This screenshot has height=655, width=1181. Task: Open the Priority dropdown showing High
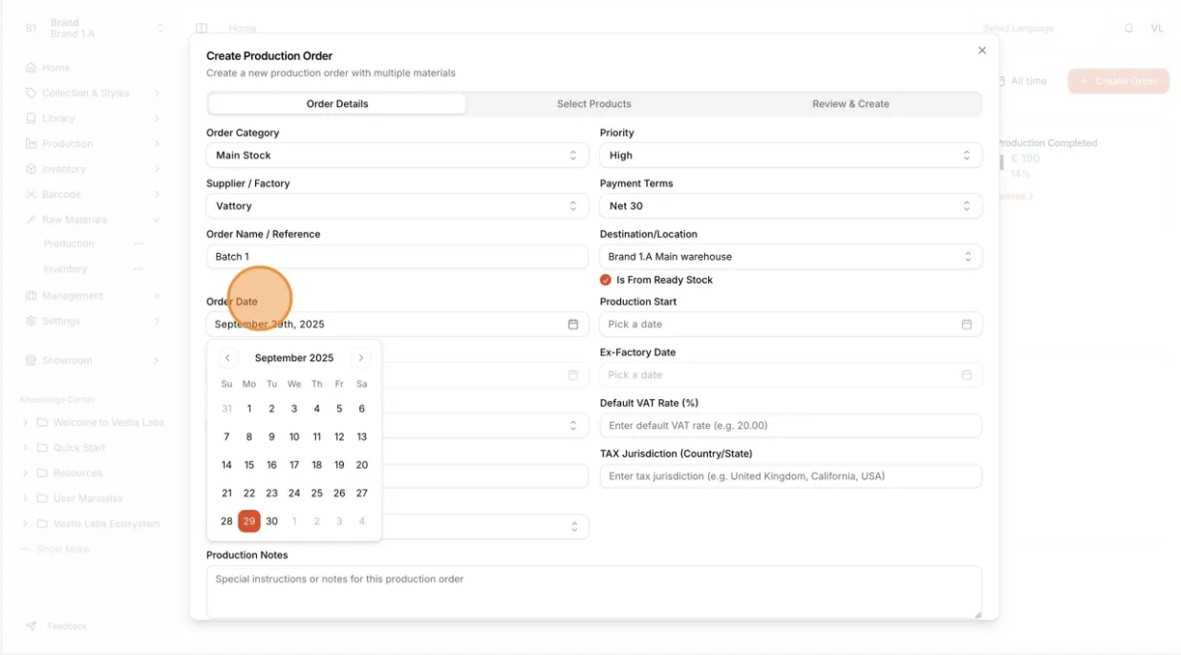791,156
